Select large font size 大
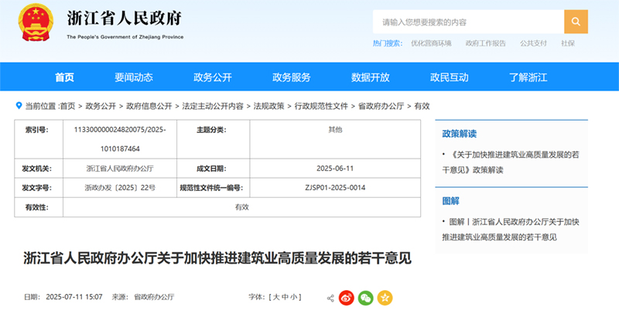The height and width of the screenshot is (314, 619). [x=275, y=297]
